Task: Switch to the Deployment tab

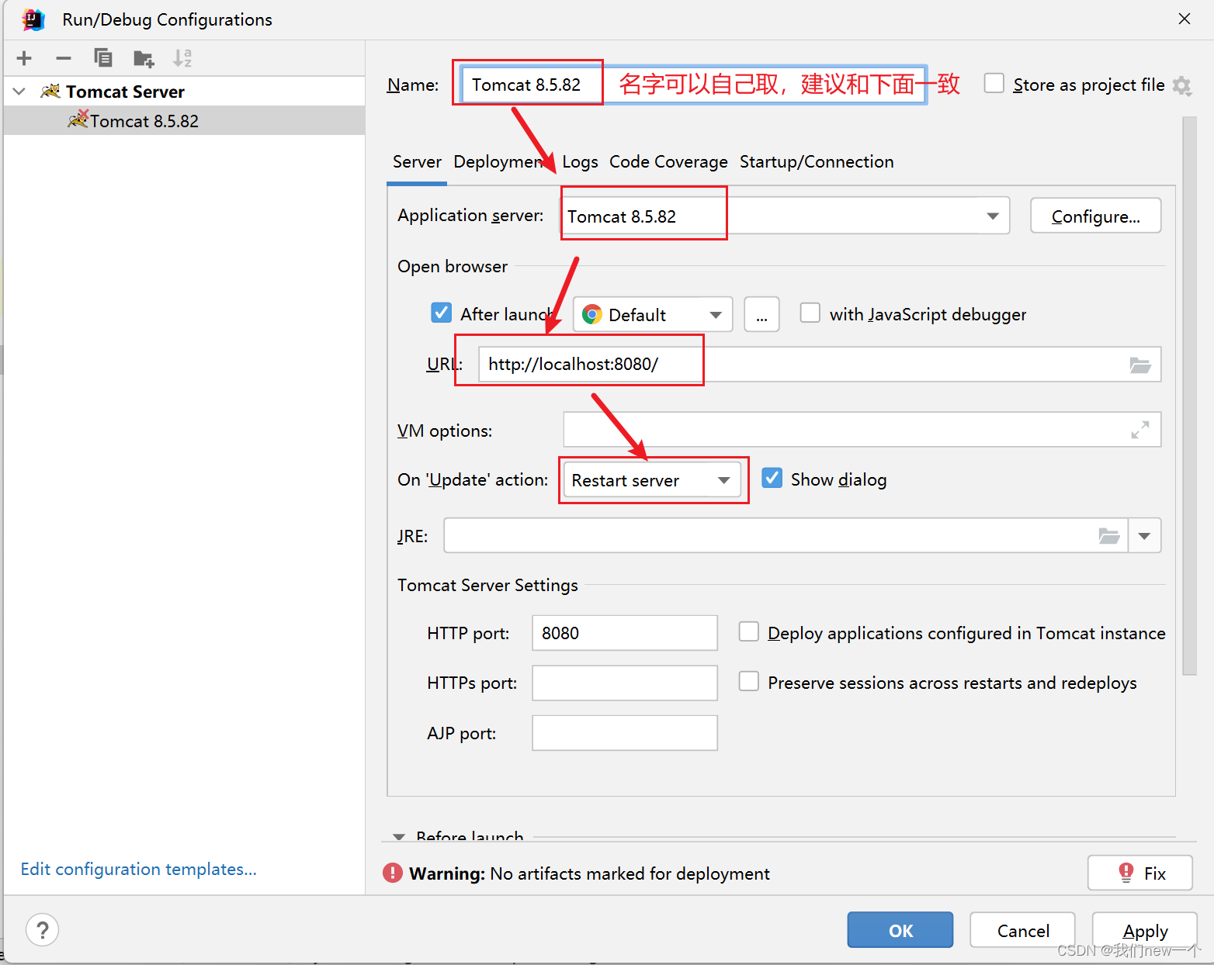Action: point(498,161)
